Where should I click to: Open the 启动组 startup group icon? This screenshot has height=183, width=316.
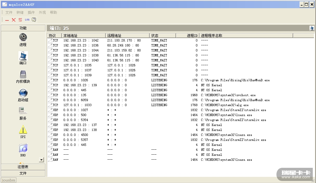tap(23, 93)
